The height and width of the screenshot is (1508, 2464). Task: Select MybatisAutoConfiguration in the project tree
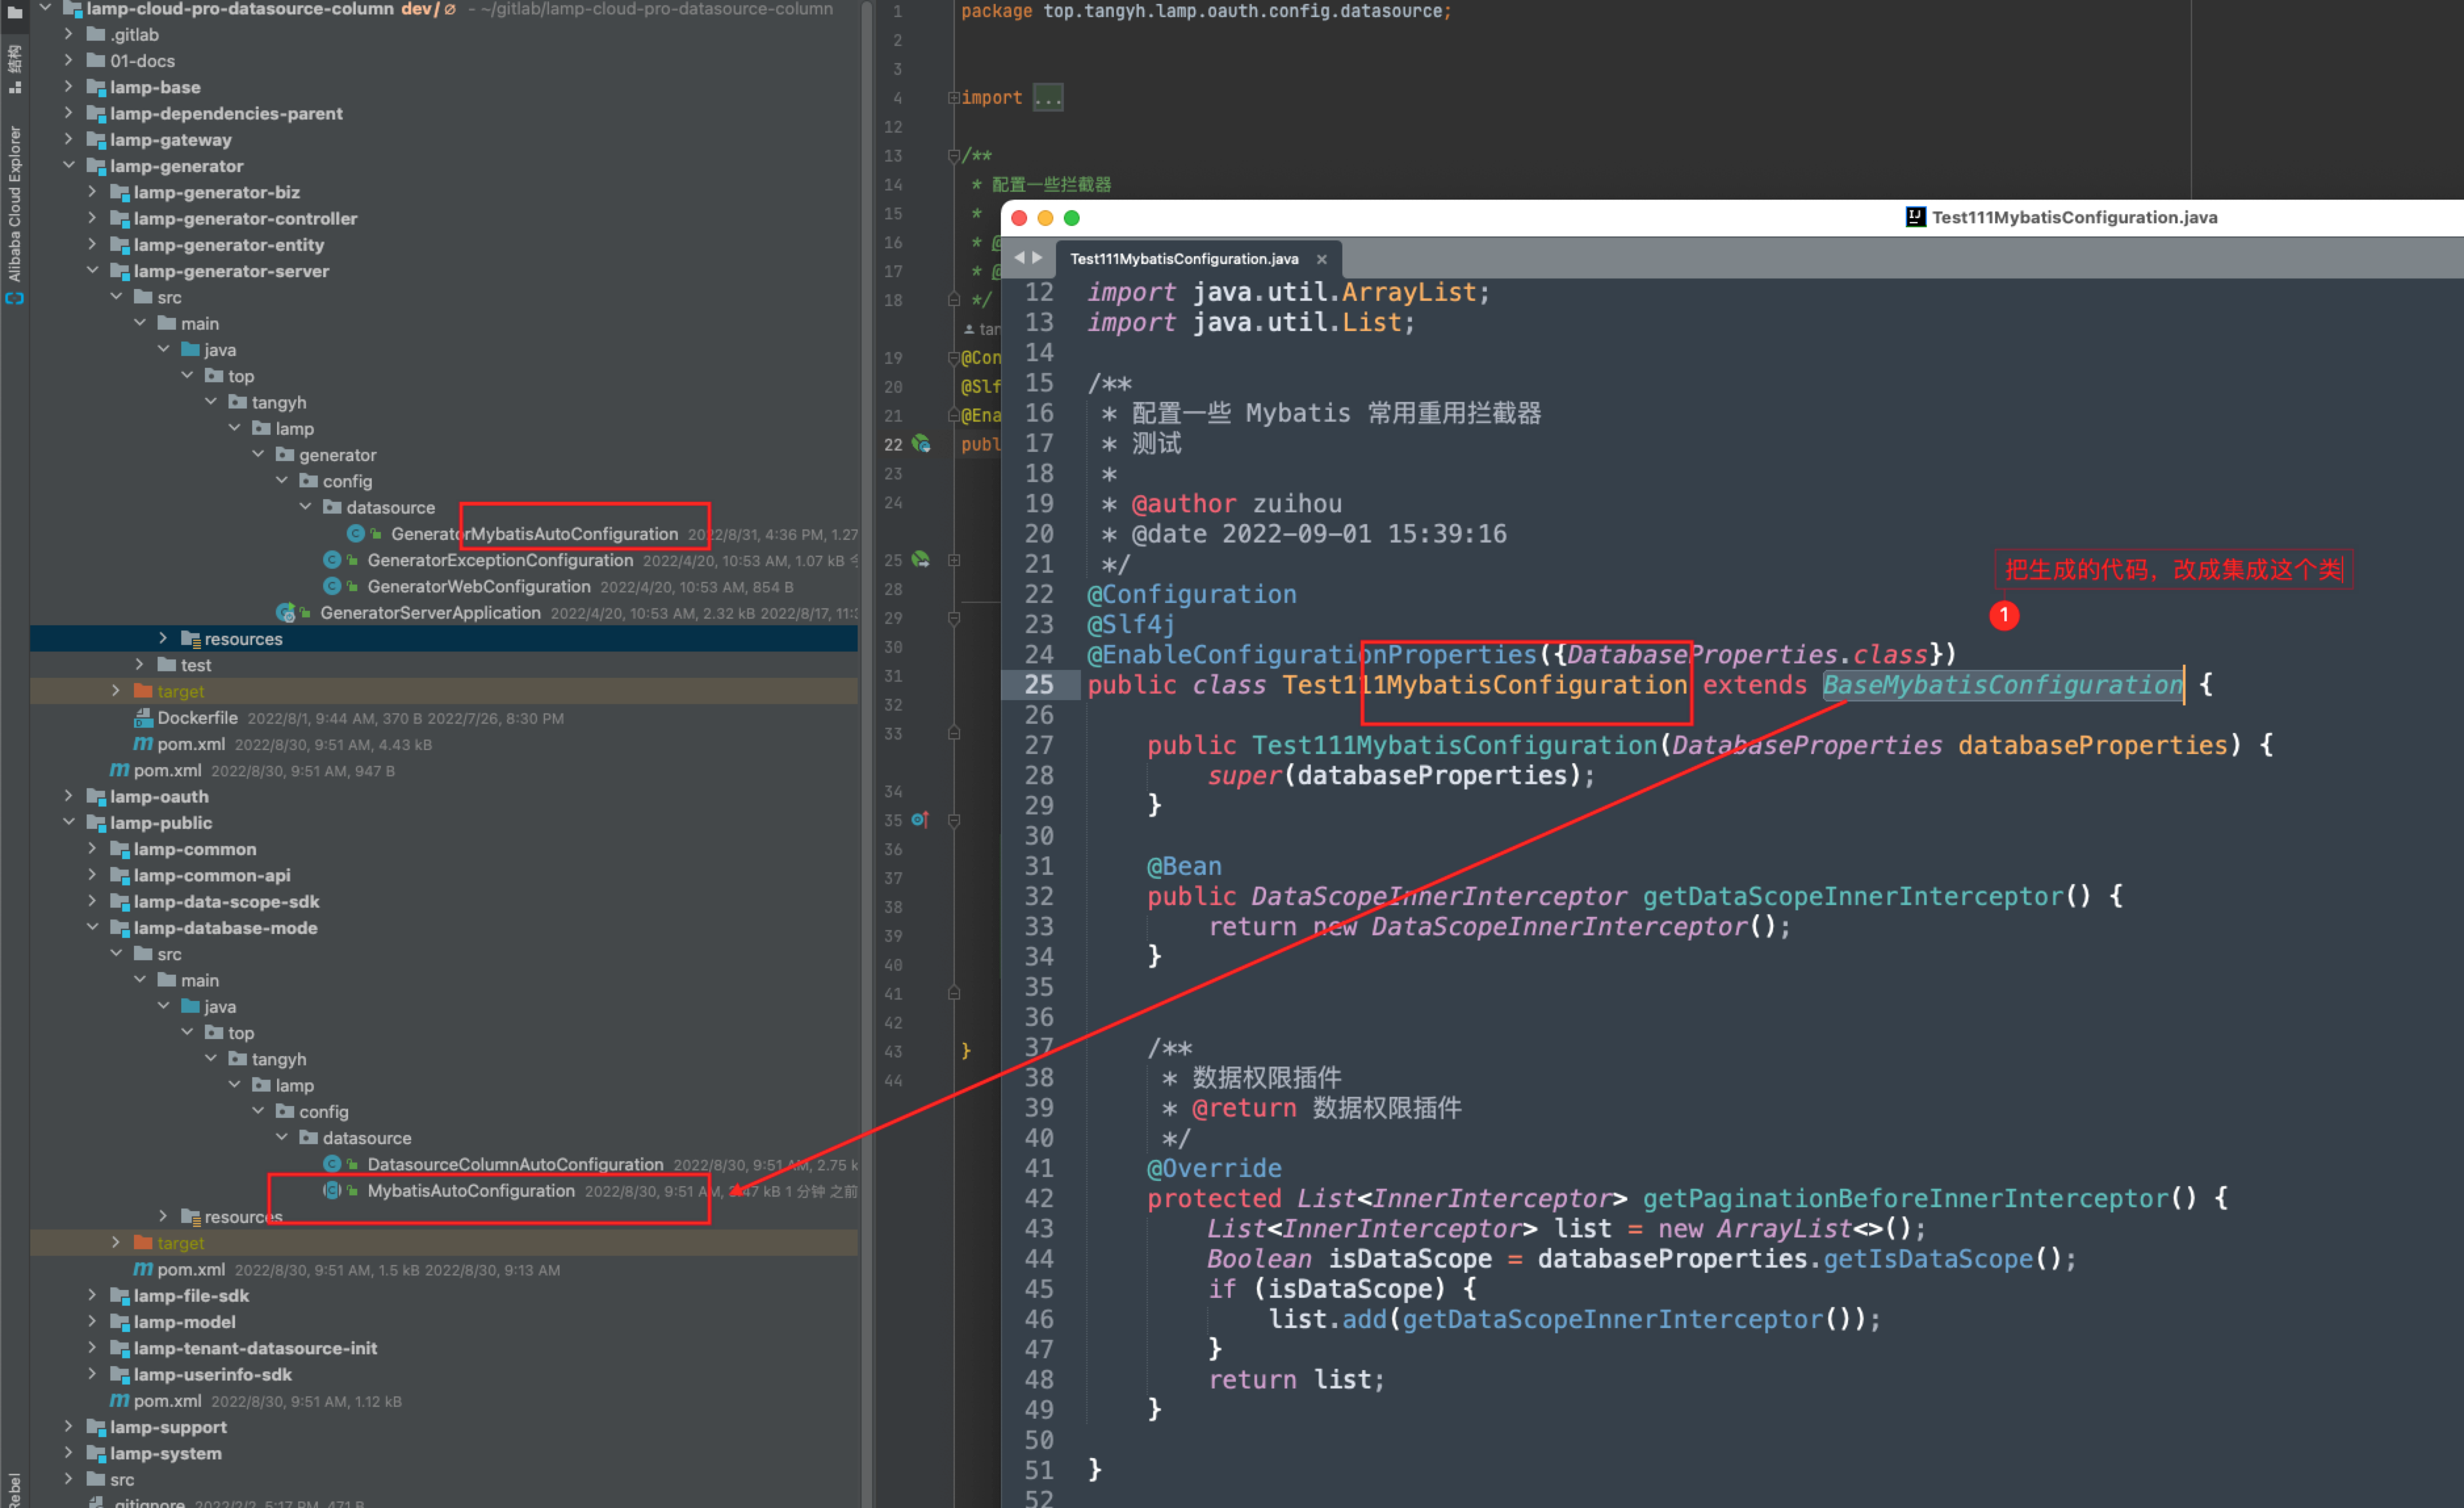pos(470,1191)
